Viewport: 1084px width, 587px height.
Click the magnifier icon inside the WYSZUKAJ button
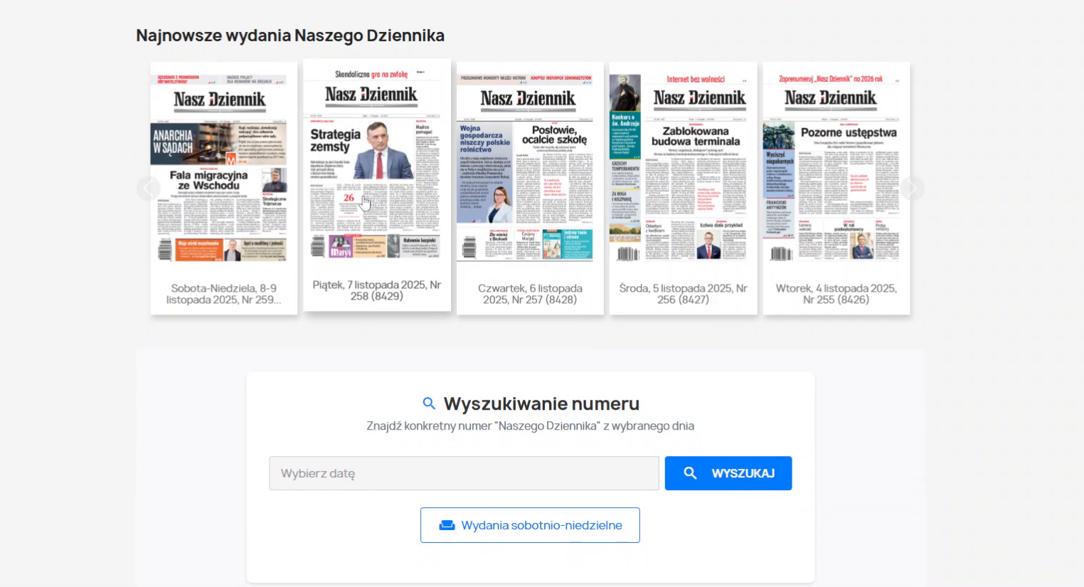pos(689,472)
